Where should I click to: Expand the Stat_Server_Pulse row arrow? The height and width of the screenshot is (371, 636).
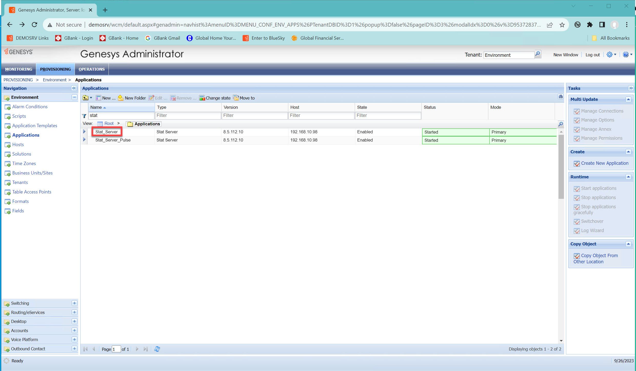[84, 140]
